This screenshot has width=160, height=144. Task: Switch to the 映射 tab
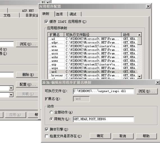pyautogui.click(x=47, y=14)
